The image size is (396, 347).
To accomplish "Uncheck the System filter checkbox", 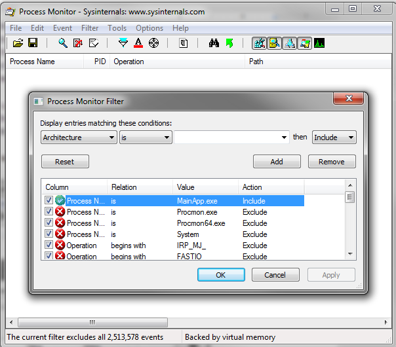I will point(49,234).
